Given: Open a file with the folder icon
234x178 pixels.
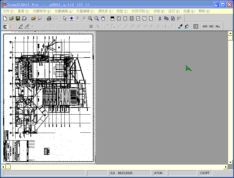Looking at the screenshot, I should click(x=11, y=18).
